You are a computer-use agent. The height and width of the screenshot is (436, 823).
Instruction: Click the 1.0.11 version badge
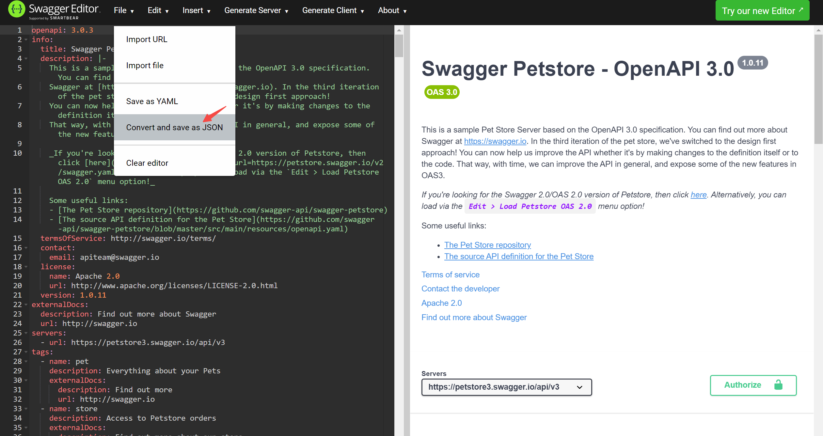(752, 63)
